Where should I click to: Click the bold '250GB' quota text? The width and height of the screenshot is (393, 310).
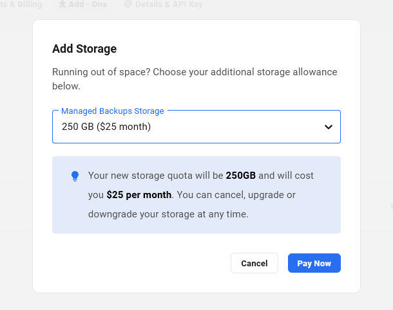240,176
